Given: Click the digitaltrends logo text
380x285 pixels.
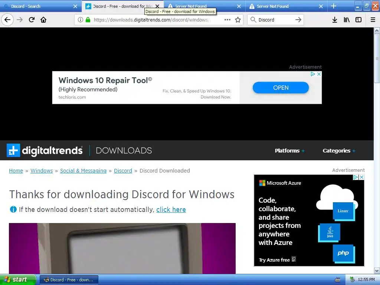Looking at the screenshot, I should [52, 151].
